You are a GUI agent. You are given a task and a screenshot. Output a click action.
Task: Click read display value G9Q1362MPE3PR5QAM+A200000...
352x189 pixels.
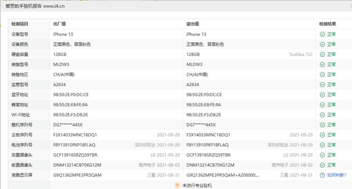[x=223, y=175]
